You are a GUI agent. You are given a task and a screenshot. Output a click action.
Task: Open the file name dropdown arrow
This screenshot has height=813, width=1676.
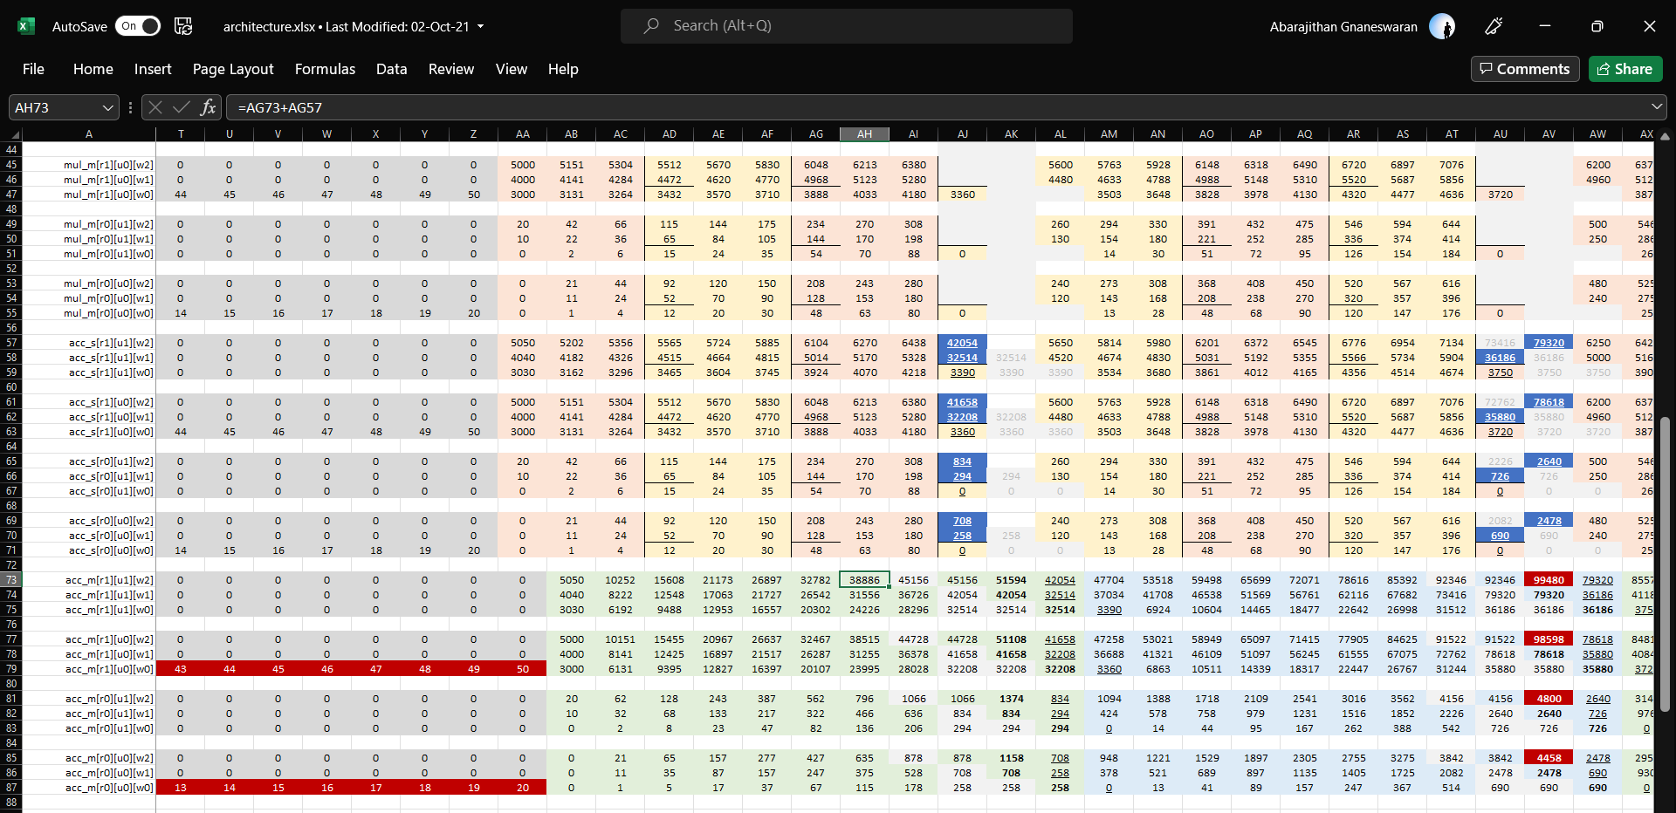481,26
